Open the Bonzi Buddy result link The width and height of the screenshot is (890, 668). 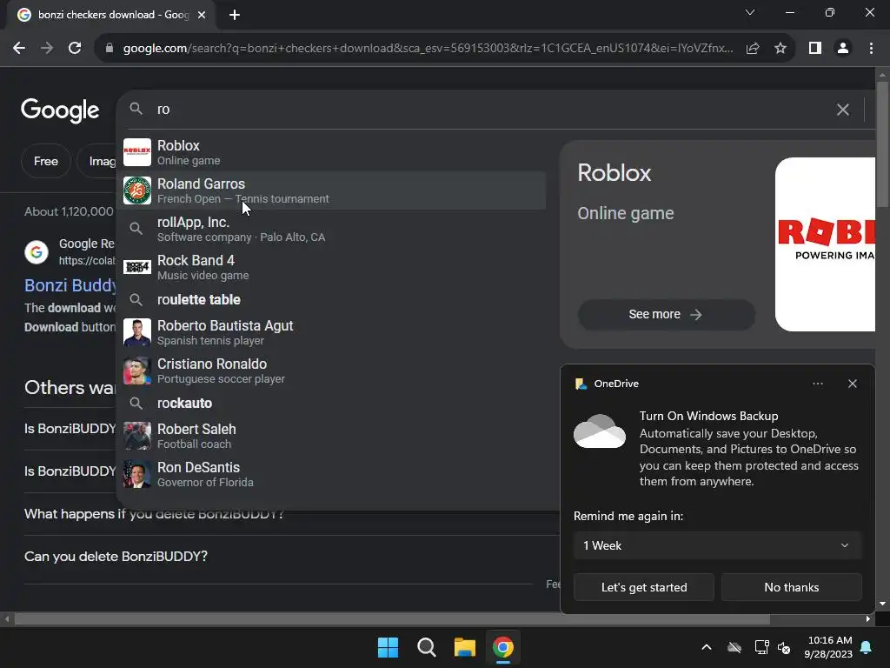pos(70,285)
